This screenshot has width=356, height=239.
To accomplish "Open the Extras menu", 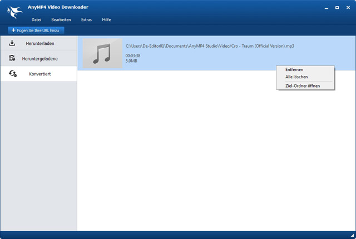I will 87,20.
